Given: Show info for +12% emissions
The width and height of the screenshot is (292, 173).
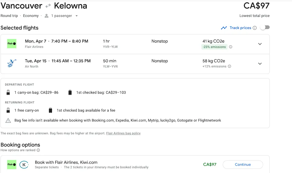Looking at the screenshot, I should point(229,66).
